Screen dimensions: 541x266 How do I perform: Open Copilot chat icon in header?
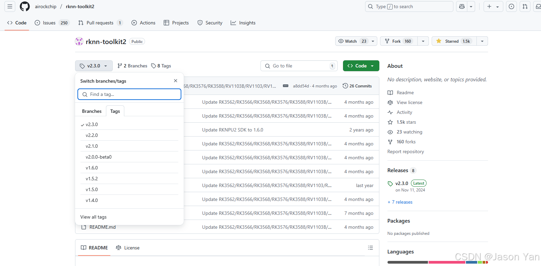pyautogui.click(x=462, y=6)
